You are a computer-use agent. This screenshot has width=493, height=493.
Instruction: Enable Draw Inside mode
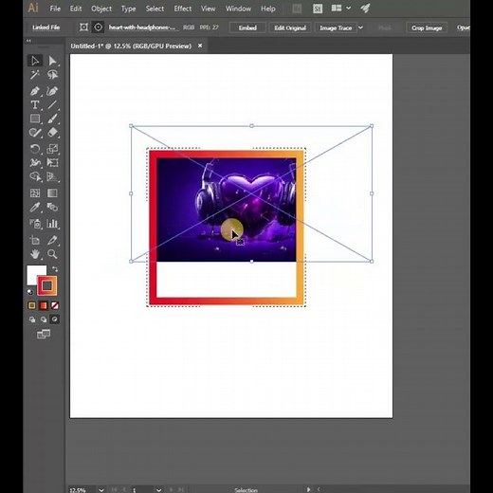click(55, 320)
